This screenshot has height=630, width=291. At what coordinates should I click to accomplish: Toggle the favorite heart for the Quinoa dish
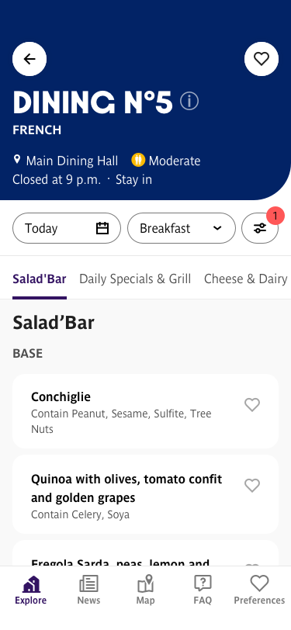click(x=252, y=486)
